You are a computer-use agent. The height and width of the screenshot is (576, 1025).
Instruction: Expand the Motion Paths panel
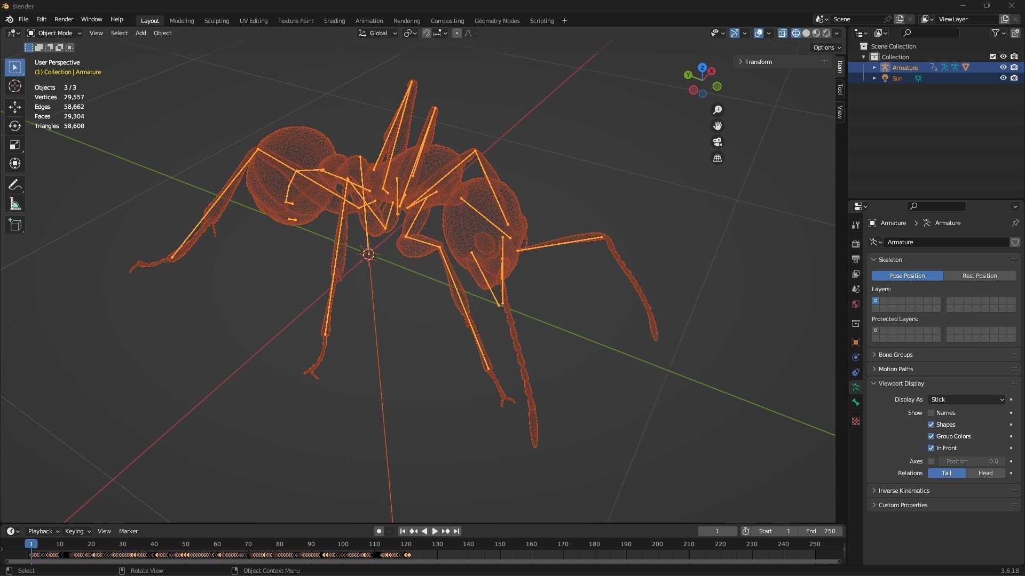pos(944,369)
